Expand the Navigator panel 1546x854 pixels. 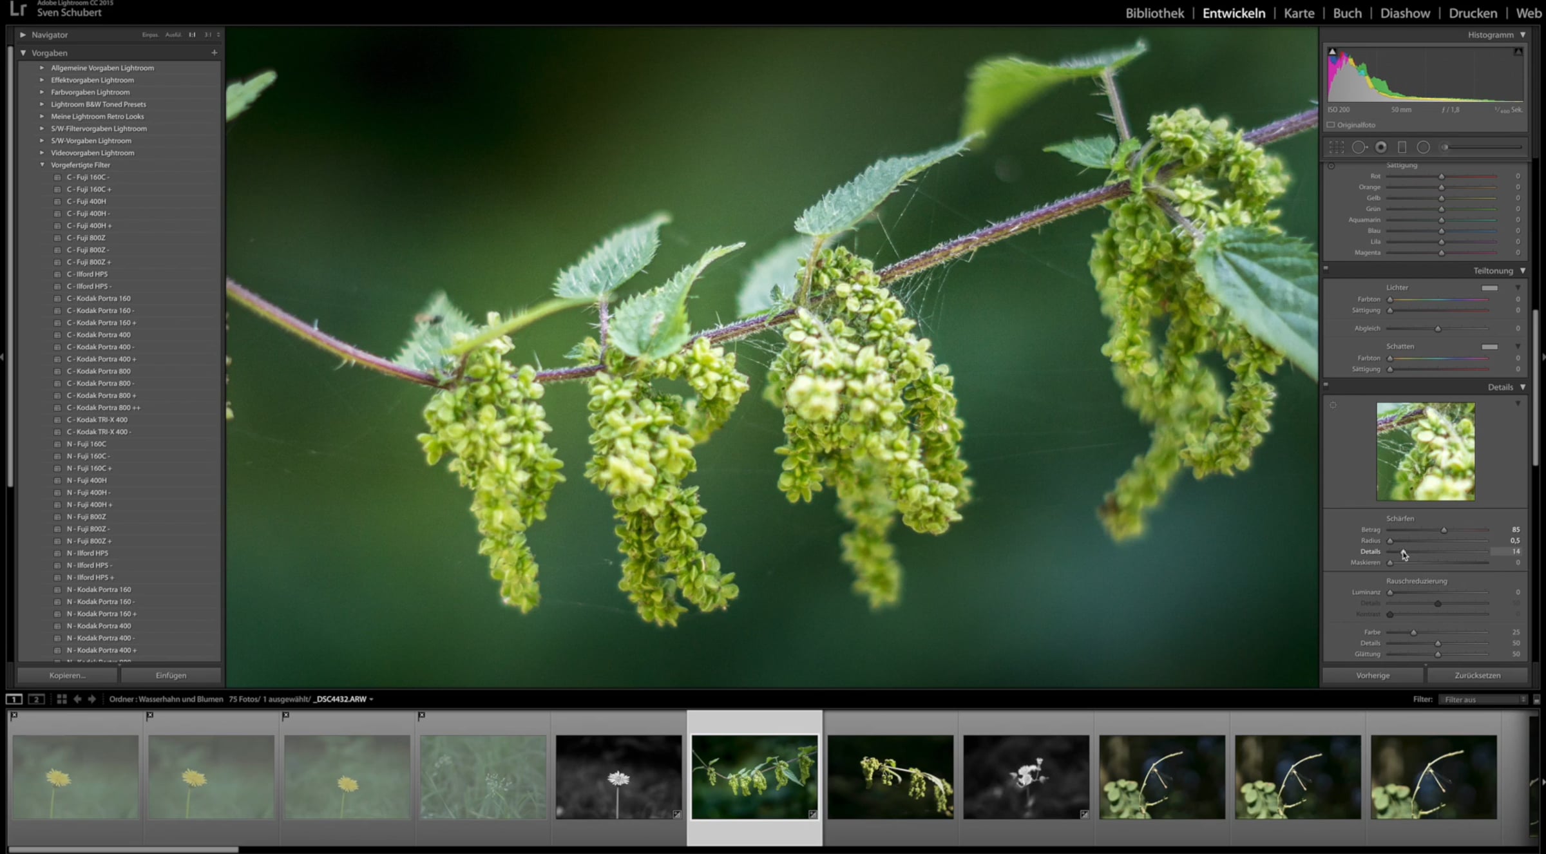pyautogui.click(x=23, y=35)
